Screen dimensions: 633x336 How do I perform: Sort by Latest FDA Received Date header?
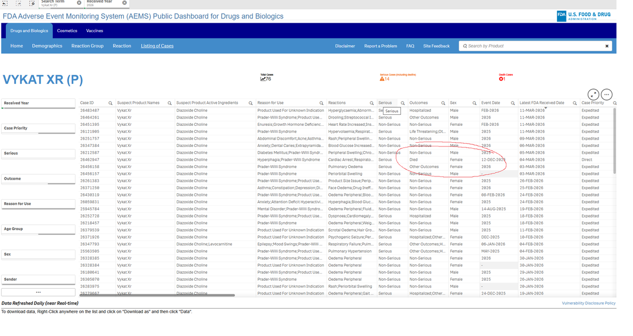pos(542,103)
